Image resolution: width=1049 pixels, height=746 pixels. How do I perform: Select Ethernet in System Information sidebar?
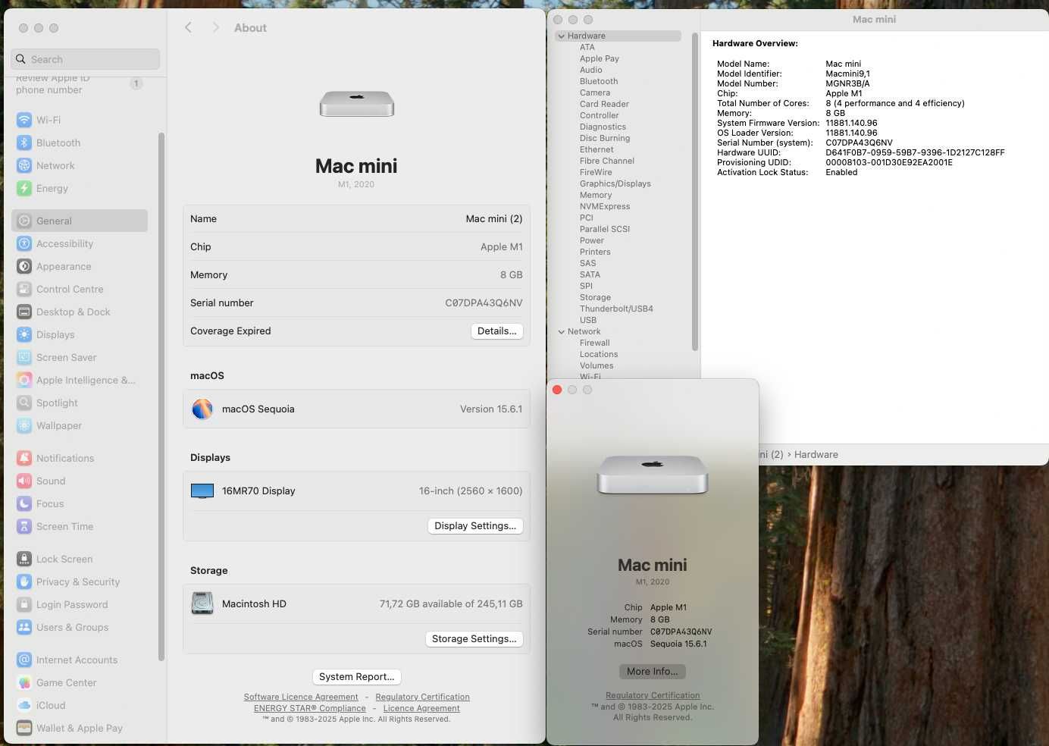[597, 149]
